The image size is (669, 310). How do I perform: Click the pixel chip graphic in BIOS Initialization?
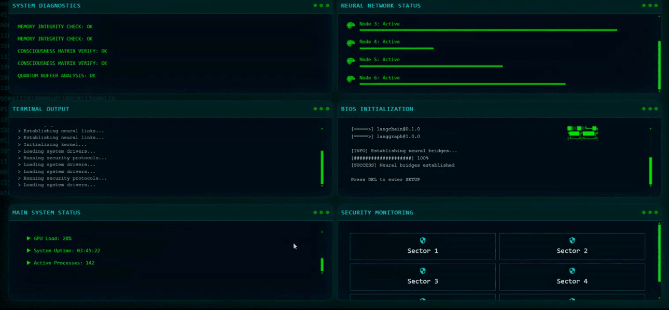[582, 133]
